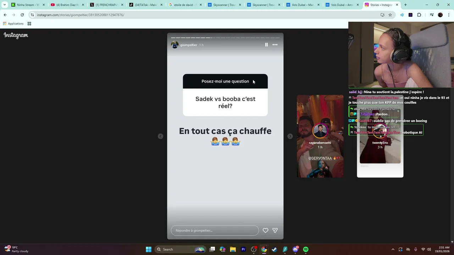Show hidden system tray icons
This screenshot has width=454, height=255.
[x=393, y=249]
